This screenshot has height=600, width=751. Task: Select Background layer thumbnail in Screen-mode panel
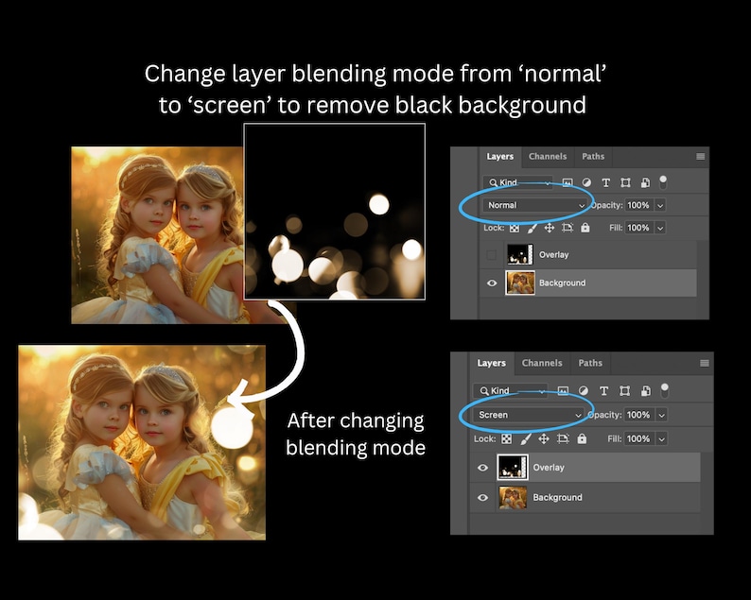click(513, 498)
